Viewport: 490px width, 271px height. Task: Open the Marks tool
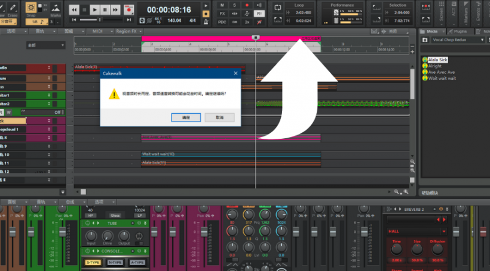point(56,8)
